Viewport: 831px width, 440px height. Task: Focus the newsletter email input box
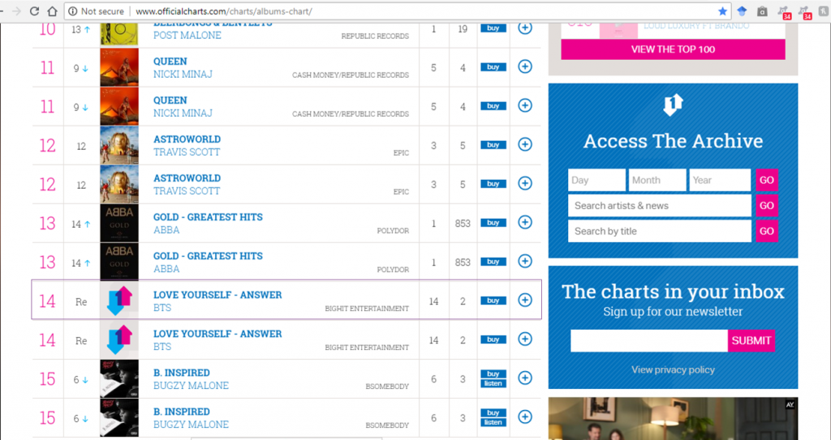(649, 340)
